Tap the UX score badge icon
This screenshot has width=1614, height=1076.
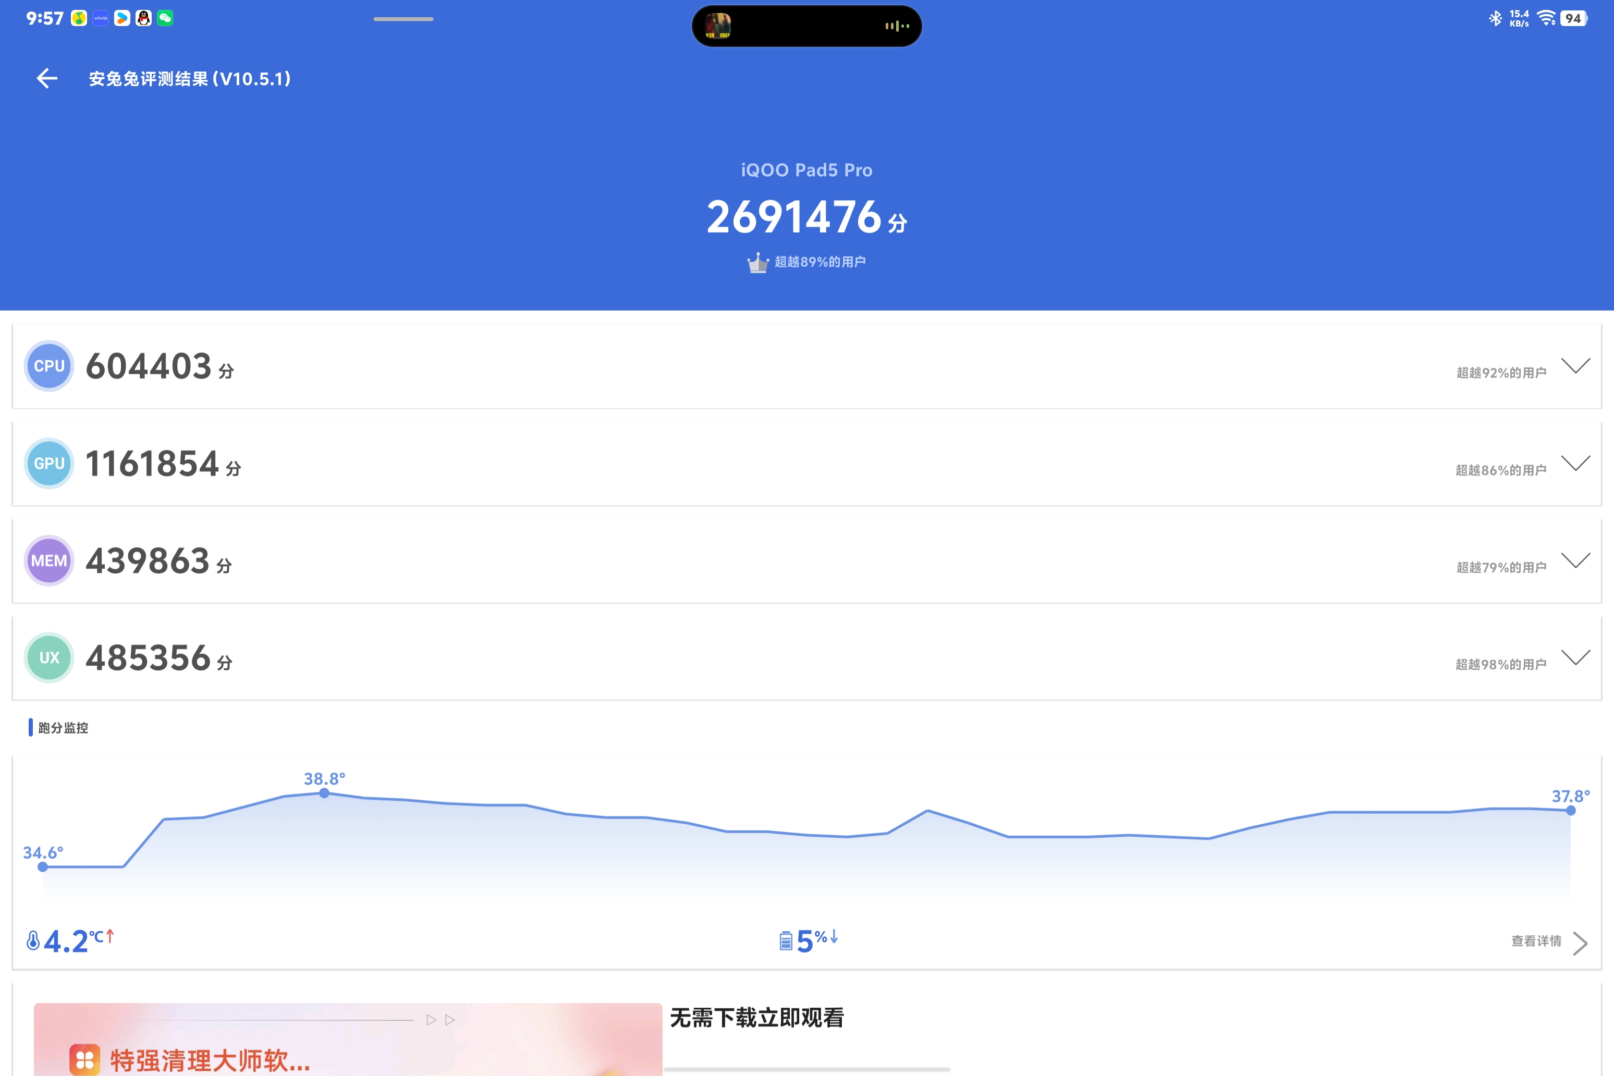[48, 657]
